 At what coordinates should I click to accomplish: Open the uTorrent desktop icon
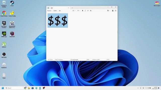tap(4, 45)
